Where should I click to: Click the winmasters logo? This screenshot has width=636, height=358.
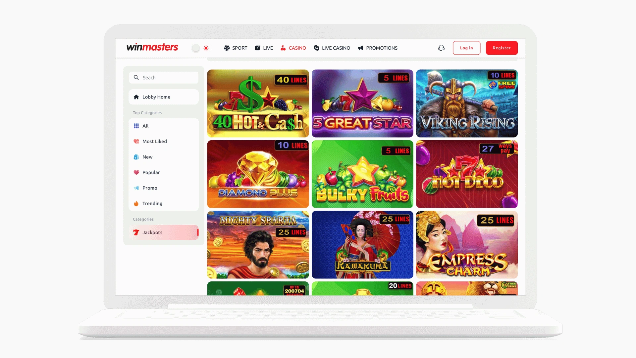tap(152, 47)
